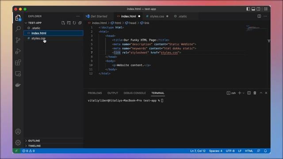The width and height of the screenshot is (283, 159).
Task: Open notifications bell in status bar
Action: (x=265, y=151)
